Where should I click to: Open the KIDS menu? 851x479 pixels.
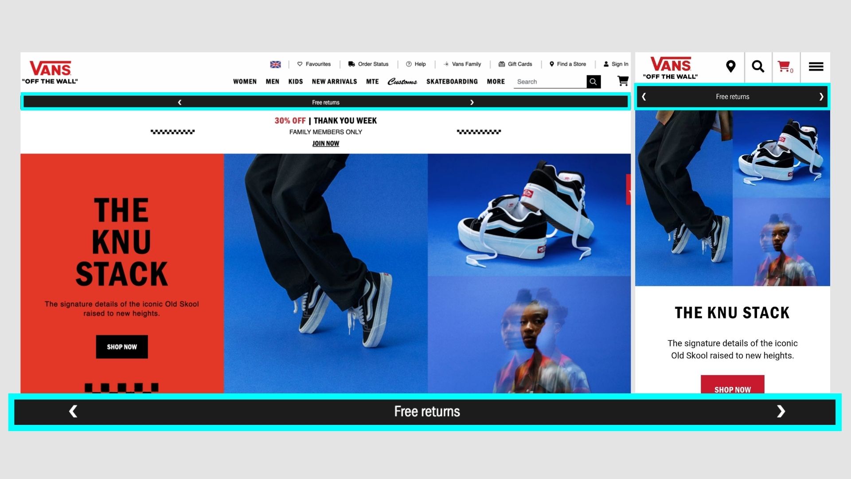pyautogui.click(x=295, y=82)
